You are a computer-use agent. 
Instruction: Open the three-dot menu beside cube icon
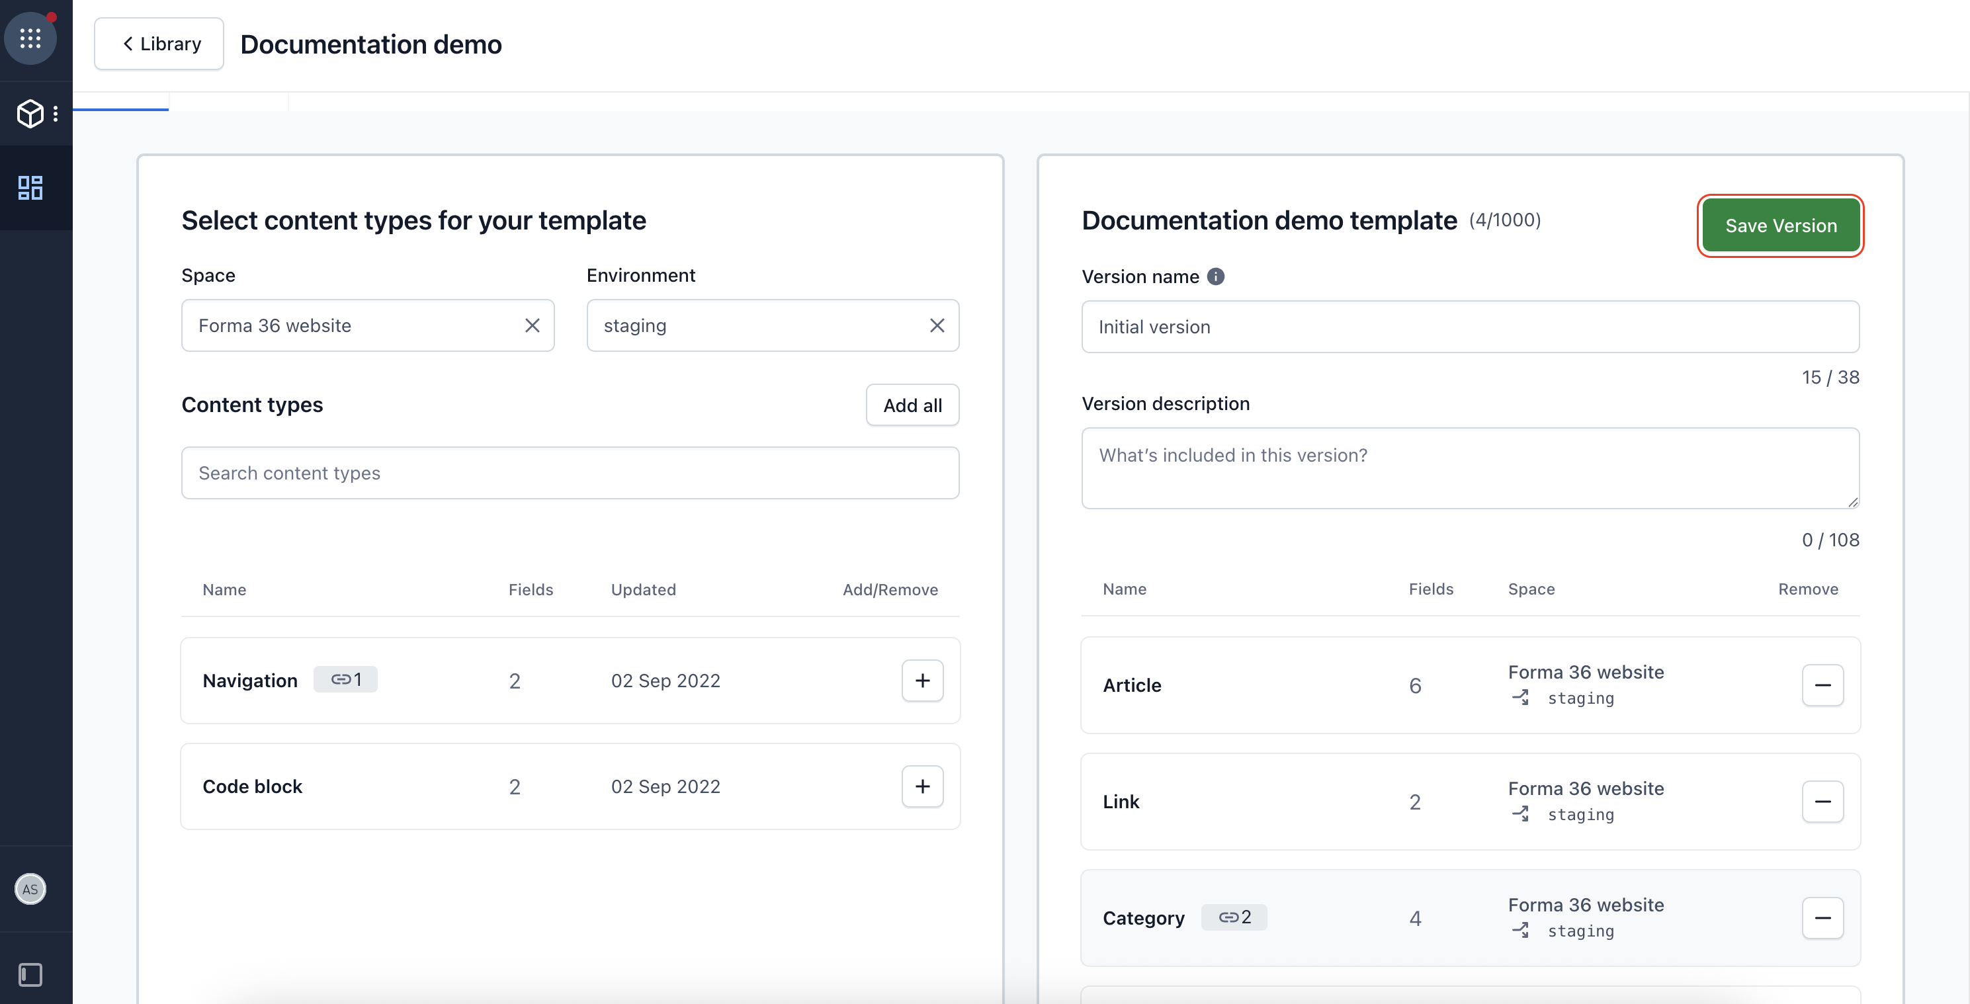pyautogui.click(x=56, y=114)
